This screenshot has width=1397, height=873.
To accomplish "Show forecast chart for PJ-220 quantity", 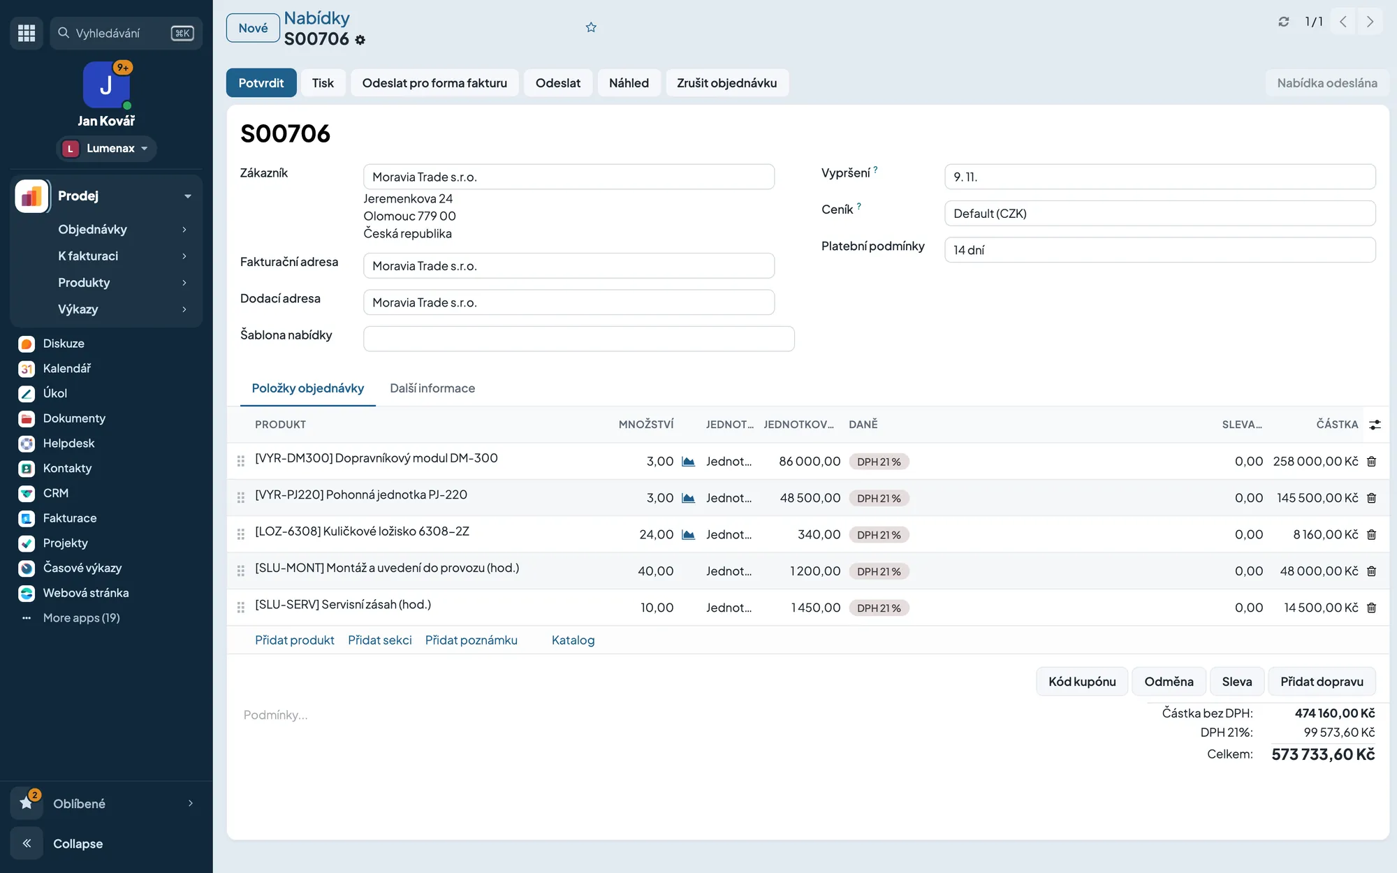I will pyautogui.click(x=688, y=498).
